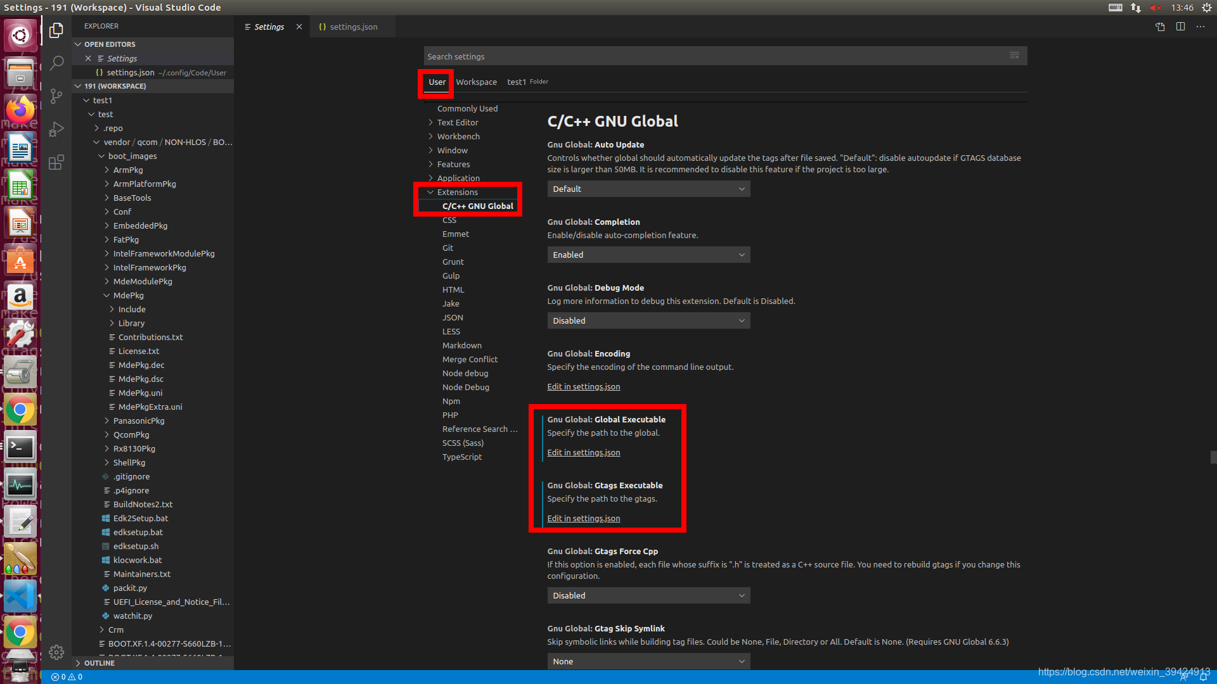The height and width of the screenshot is (684, 1217).
Task: Click muted volume indicator in top bar
Action: [x=1156, y=8]
